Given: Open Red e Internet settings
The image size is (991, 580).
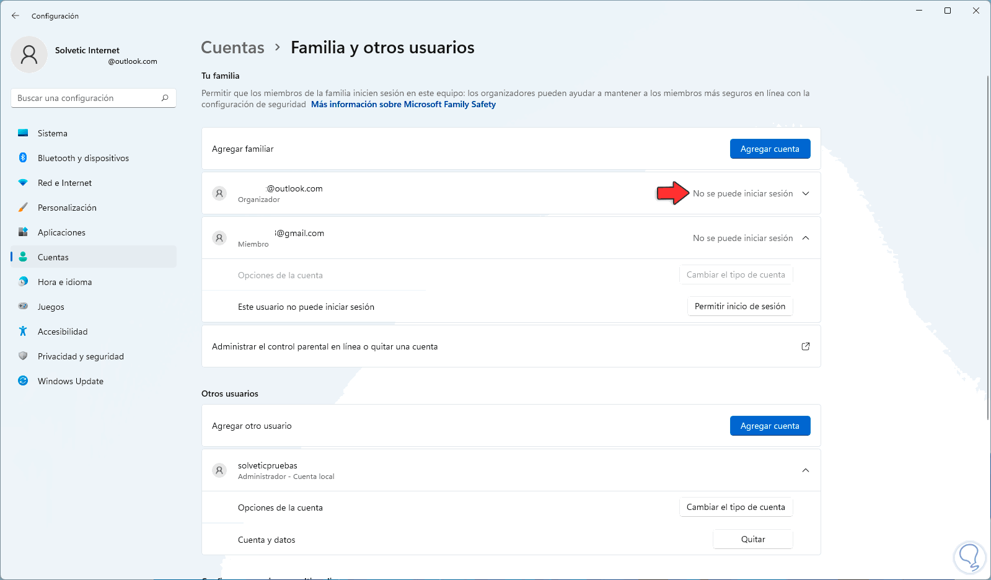Looking at the screenshot, I should pos(64,183).
